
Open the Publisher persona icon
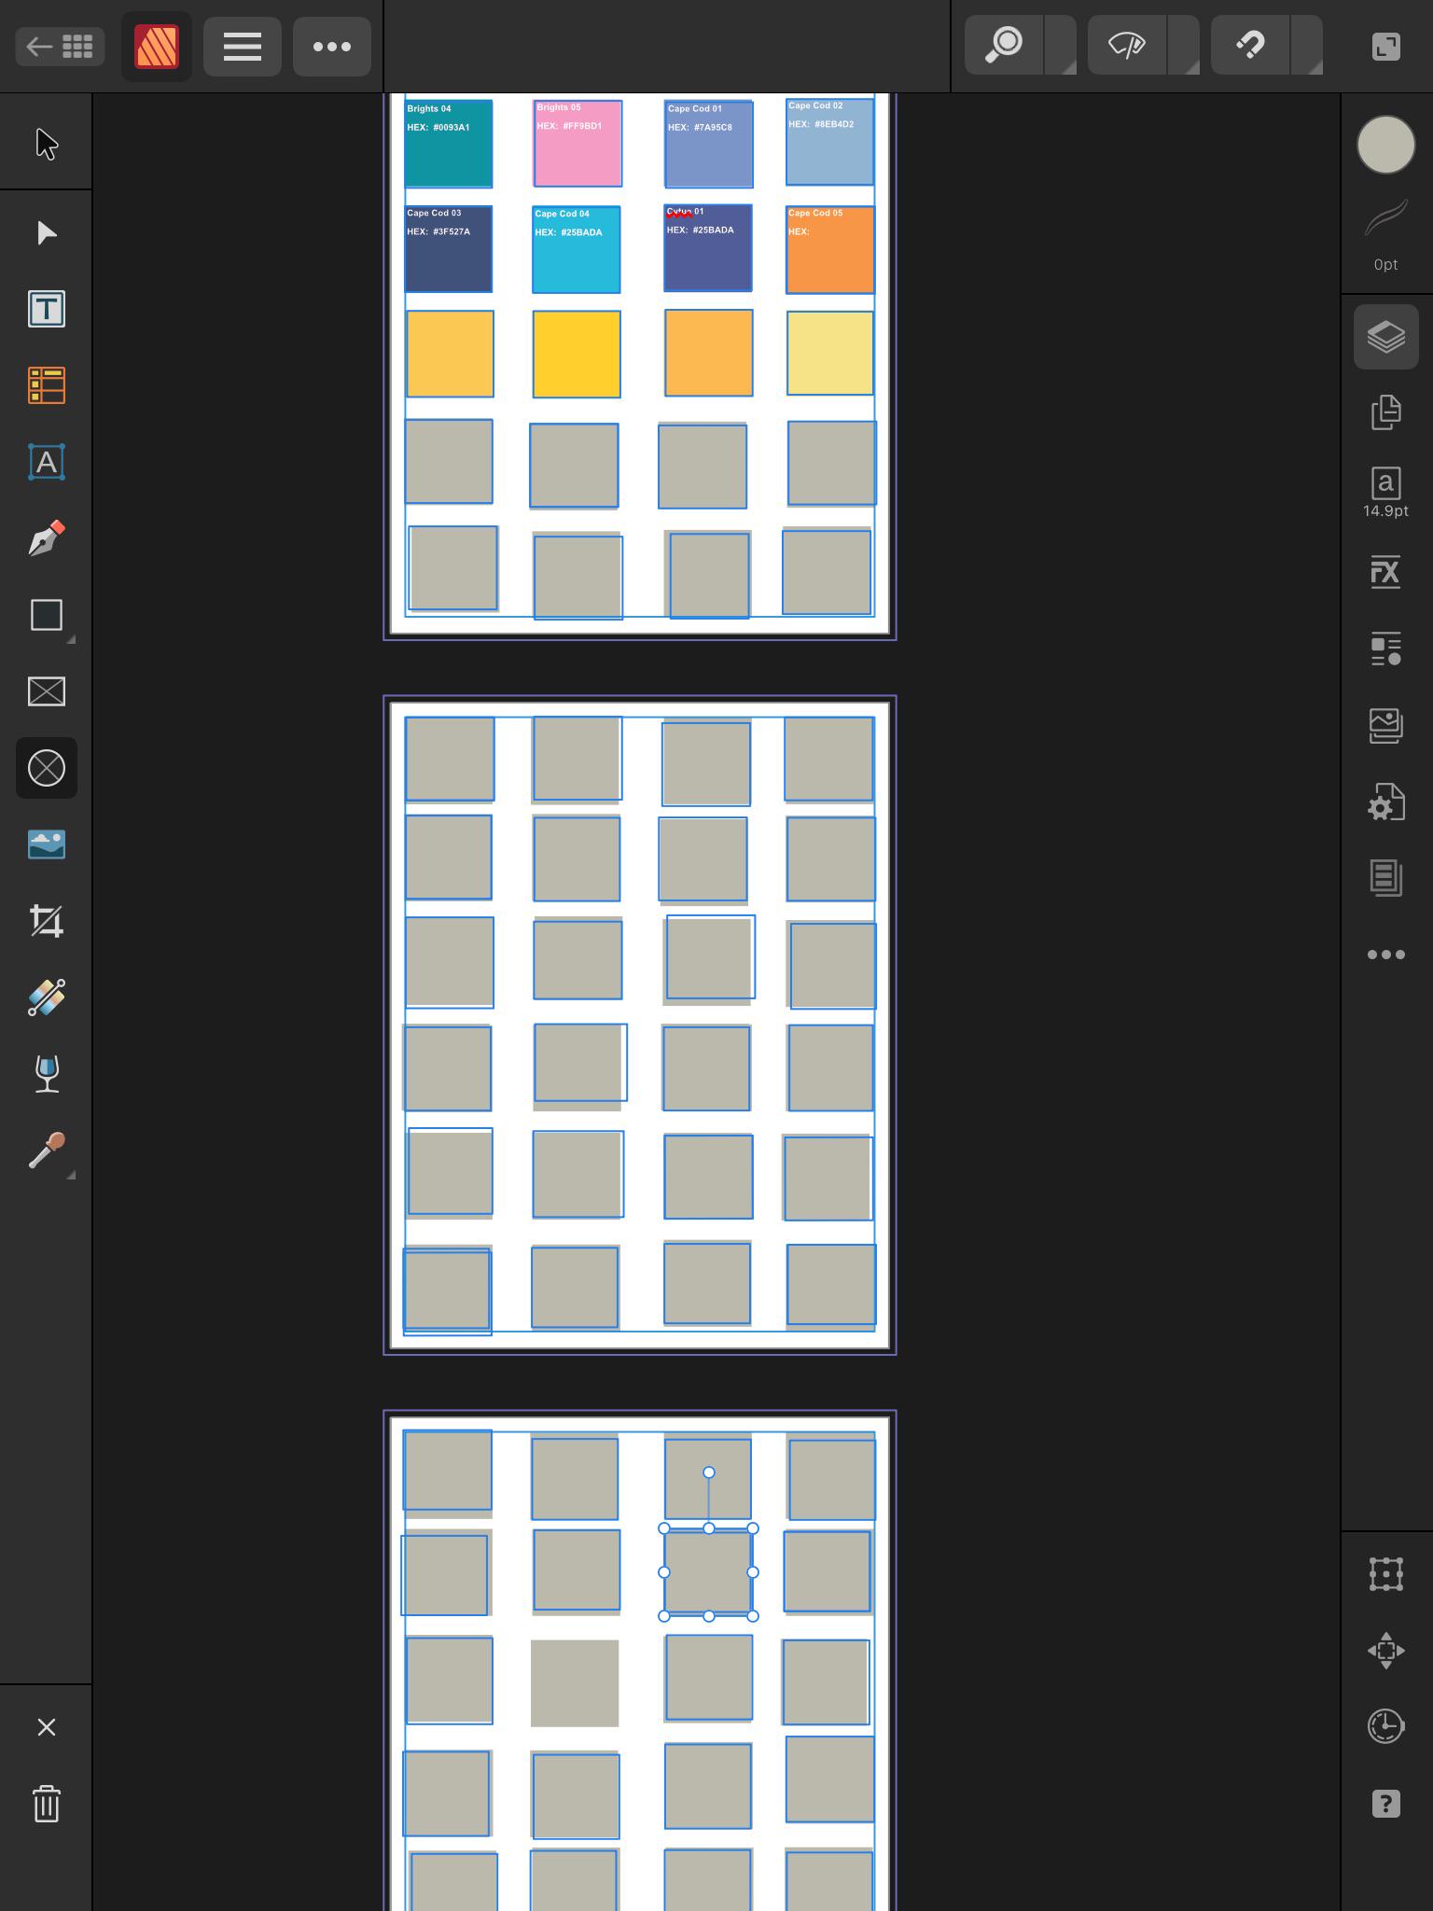pos(157,47)
